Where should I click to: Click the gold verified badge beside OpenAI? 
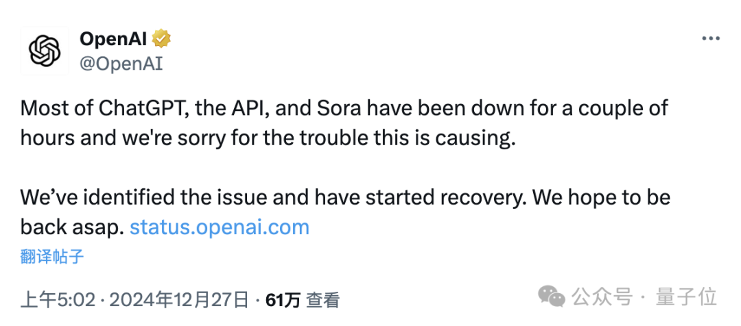click(x=161, y=38)
